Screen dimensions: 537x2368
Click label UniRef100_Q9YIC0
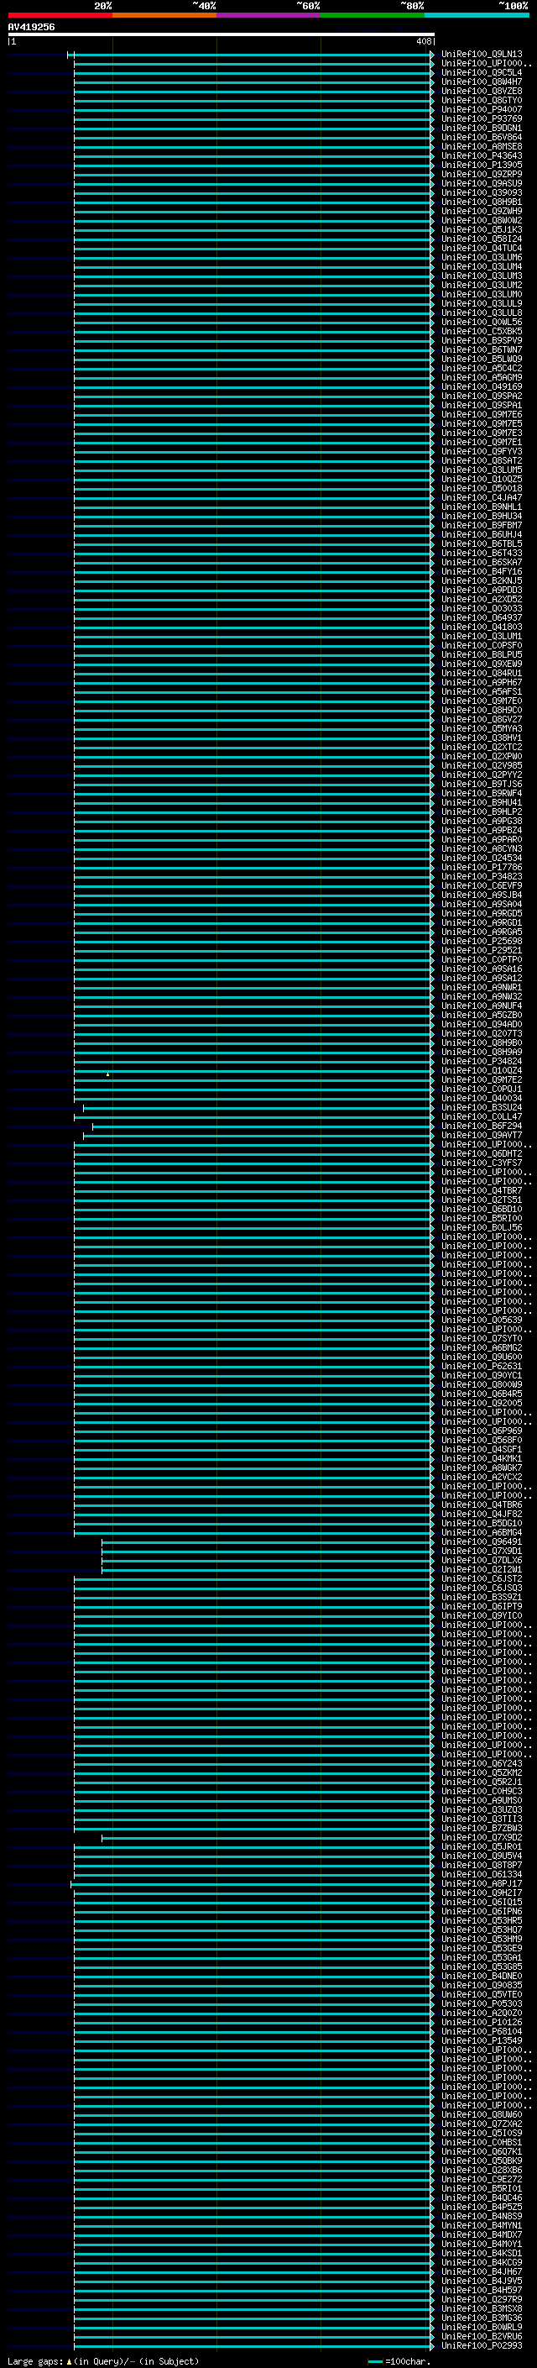[481, 1615]
